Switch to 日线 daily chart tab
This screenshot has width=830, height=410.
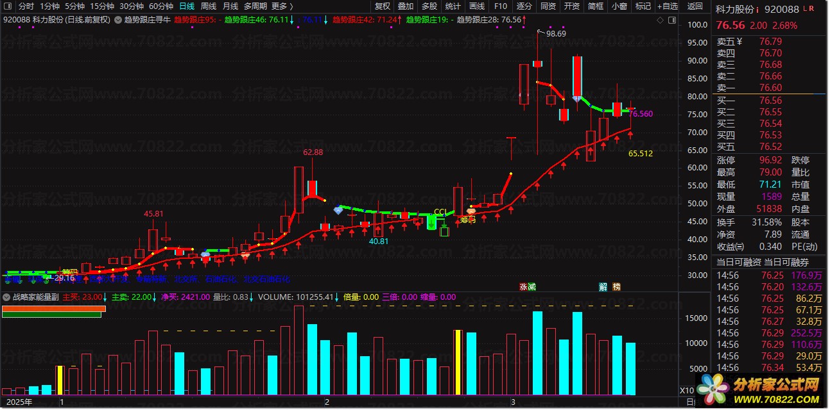186,6
